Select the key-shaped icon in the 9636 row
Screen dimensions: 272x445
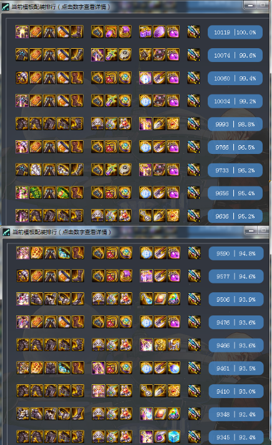pos(145,215)
